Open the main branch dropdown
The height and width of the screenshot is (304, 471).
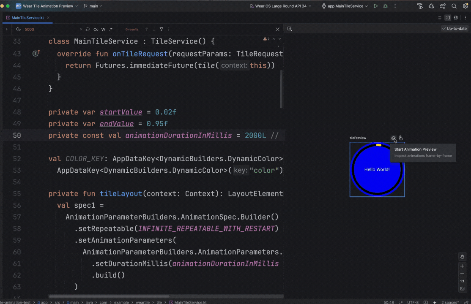coord(93,6)
